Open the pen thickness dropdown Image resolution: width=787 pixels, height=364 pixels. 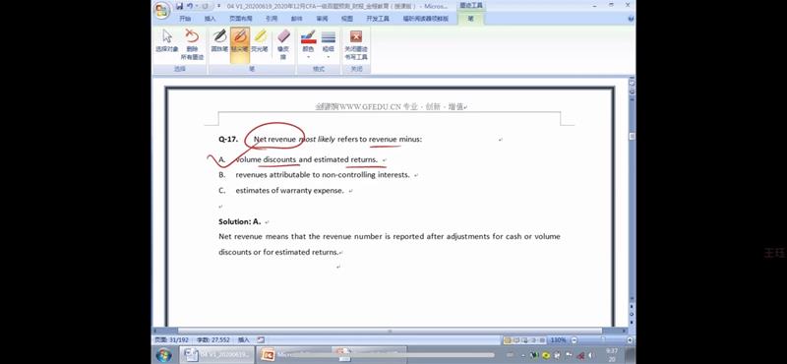[329, 44]
